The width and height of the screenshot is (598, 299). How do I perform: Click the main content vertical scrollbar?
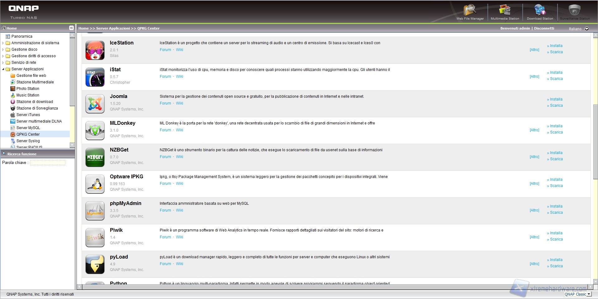595,142
